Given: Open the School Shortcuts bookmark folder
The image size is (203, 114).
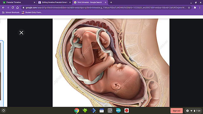Looking at the screenshot, I should pyautogui.click(x=11, y=12).
